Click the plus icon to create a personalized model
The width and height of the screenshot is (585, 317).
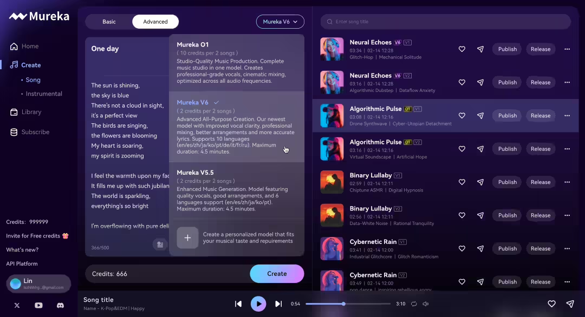click(187, 237)
